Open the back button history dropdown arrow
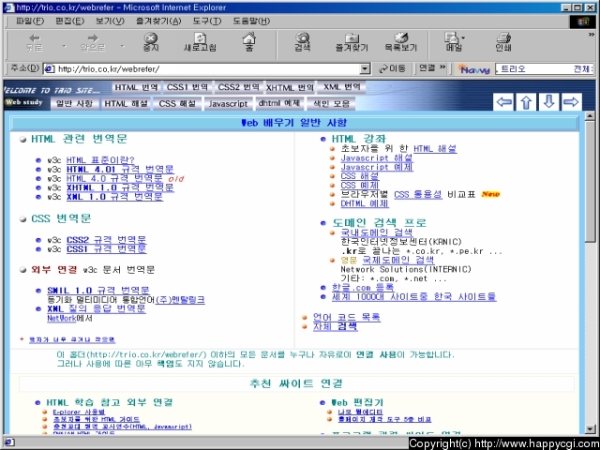 point(64,46)
